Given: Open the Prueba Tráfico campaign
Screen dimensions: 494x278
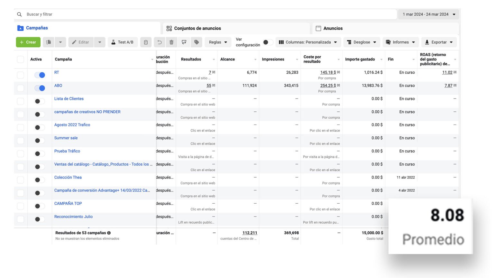Looking at the screenshot, I should pyautogui.click(x=67, y=151).
